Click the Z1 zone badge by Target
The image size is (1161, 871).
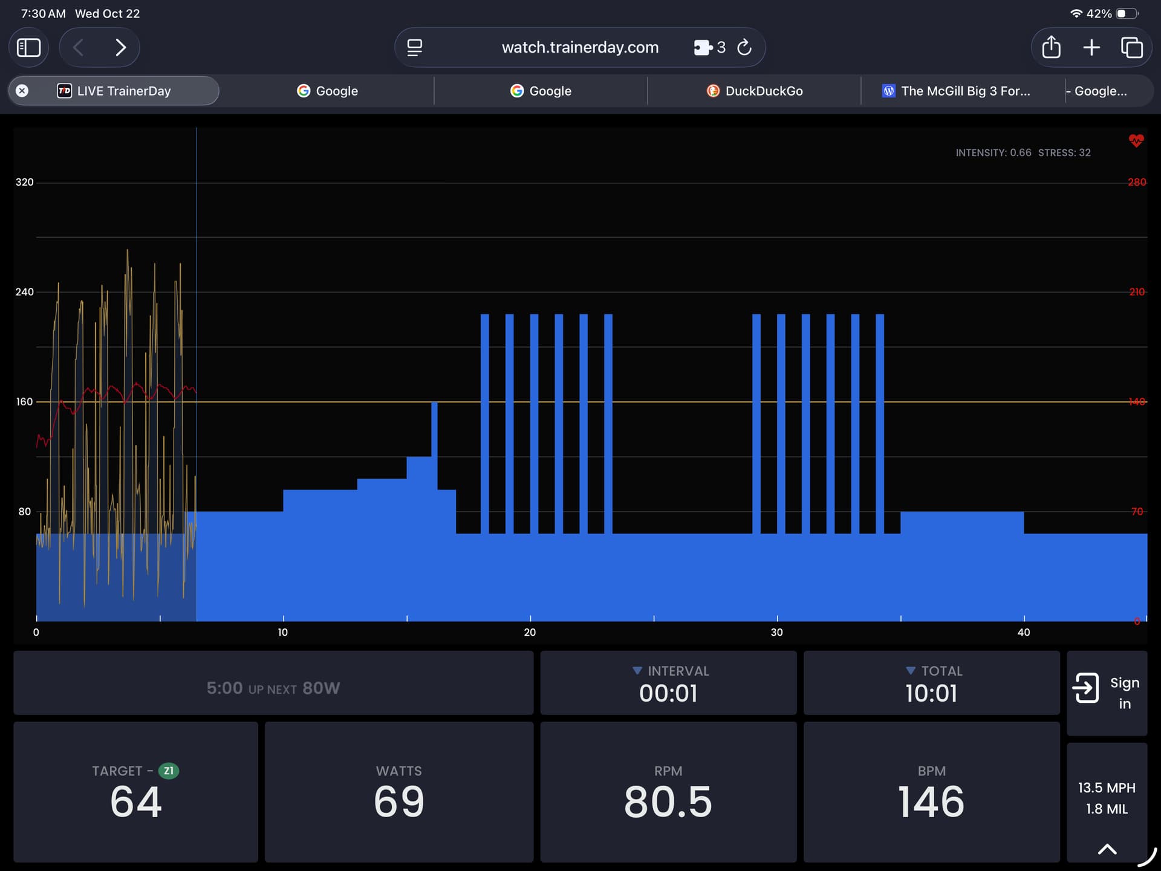click(168, 771)
